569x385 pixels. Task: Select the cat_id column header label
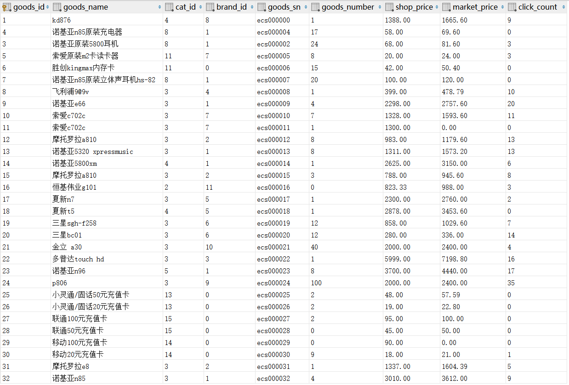point(186,7)
